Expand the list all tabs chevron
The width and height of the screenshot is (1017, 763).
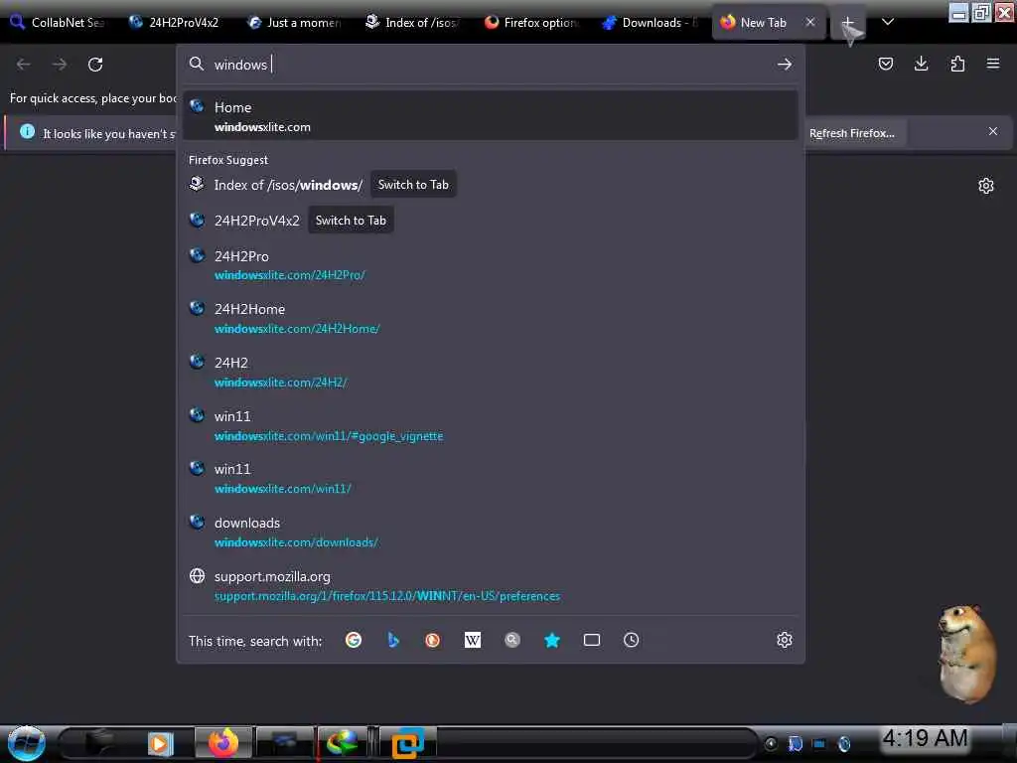(x=888, y=22)
